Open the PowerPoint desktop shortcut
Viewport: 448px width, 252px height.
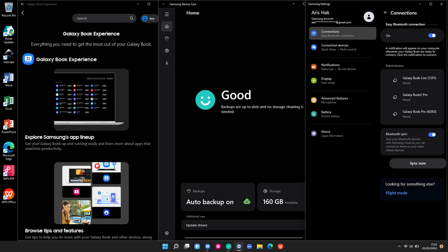9,126
